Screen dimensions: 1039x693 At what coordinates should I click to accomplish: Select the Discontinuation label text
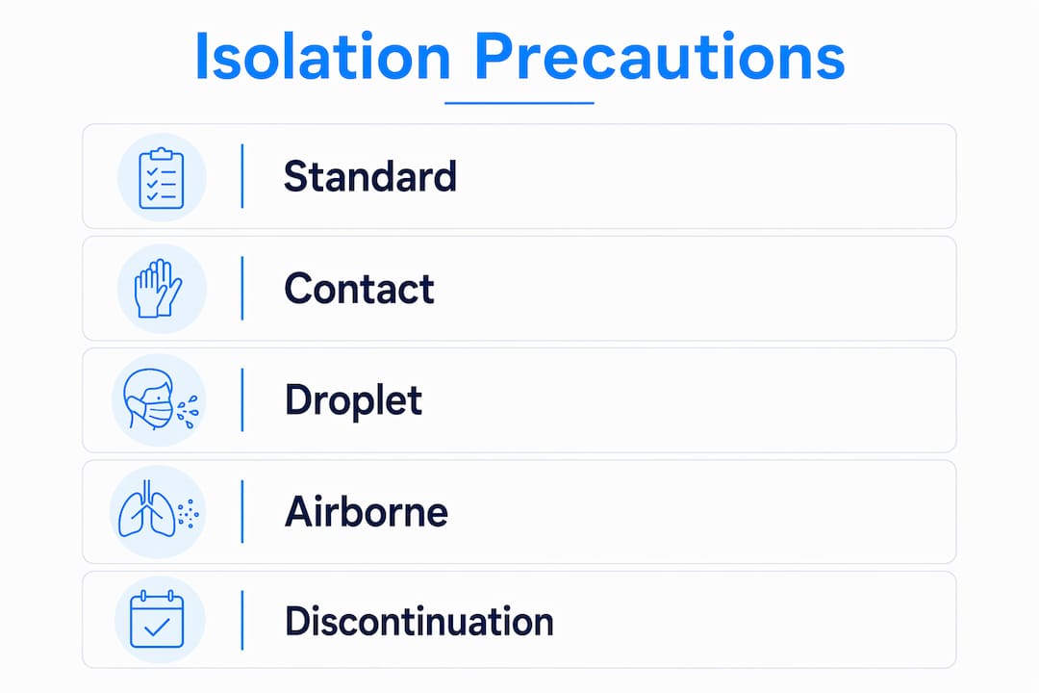[x=419, y=622]
